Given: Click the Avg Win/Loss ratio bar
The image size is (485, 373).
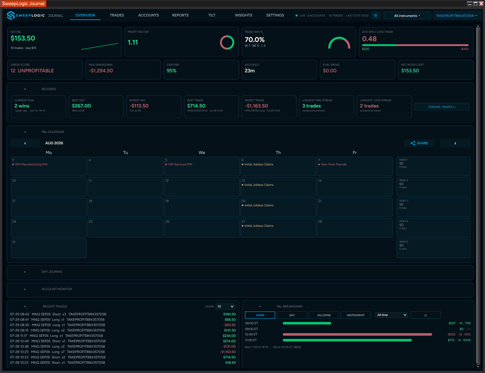Looking at the screenshot, I should coord(415,45).
